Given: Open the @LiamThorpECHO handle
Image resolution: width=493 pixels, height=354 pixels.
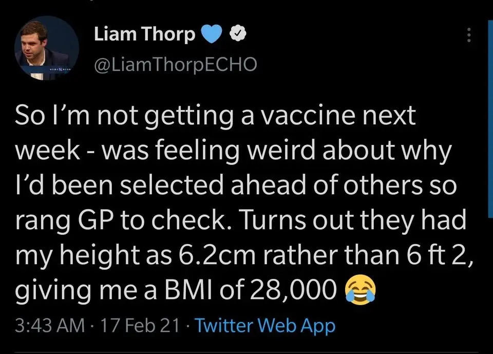Looking at the screenshot, I should [x=176, y=65].
